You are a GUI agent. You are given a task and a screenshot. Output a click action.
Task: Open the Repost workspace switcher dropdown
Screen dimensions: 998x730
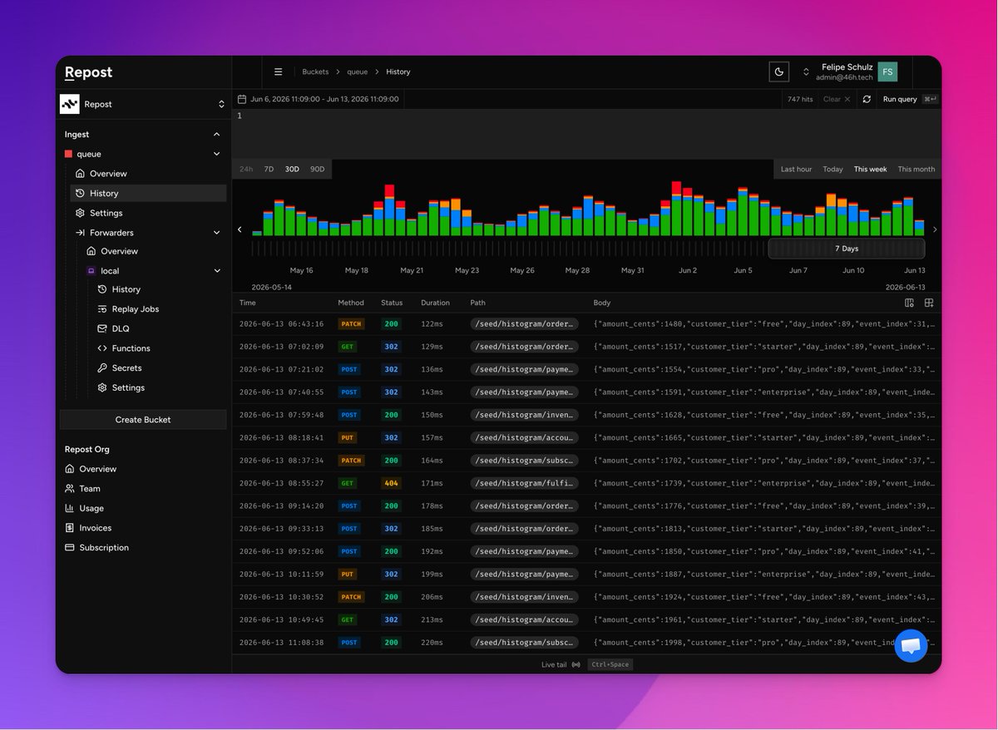143,104
